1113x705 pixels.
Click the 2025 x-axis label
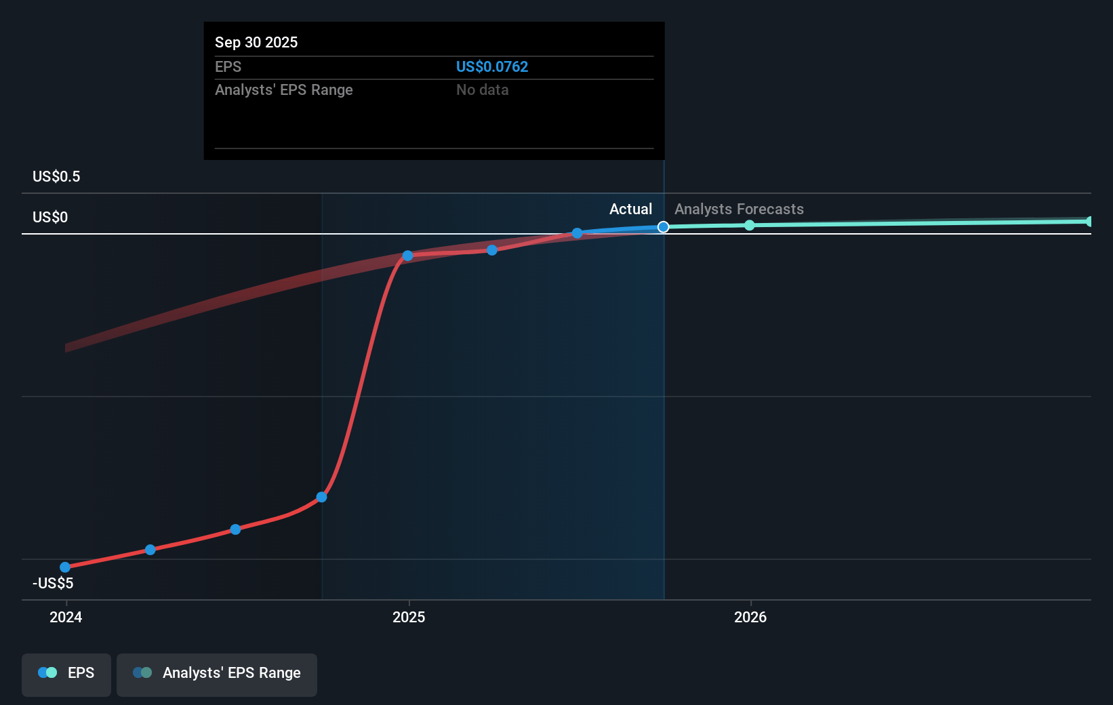(409, 618)
